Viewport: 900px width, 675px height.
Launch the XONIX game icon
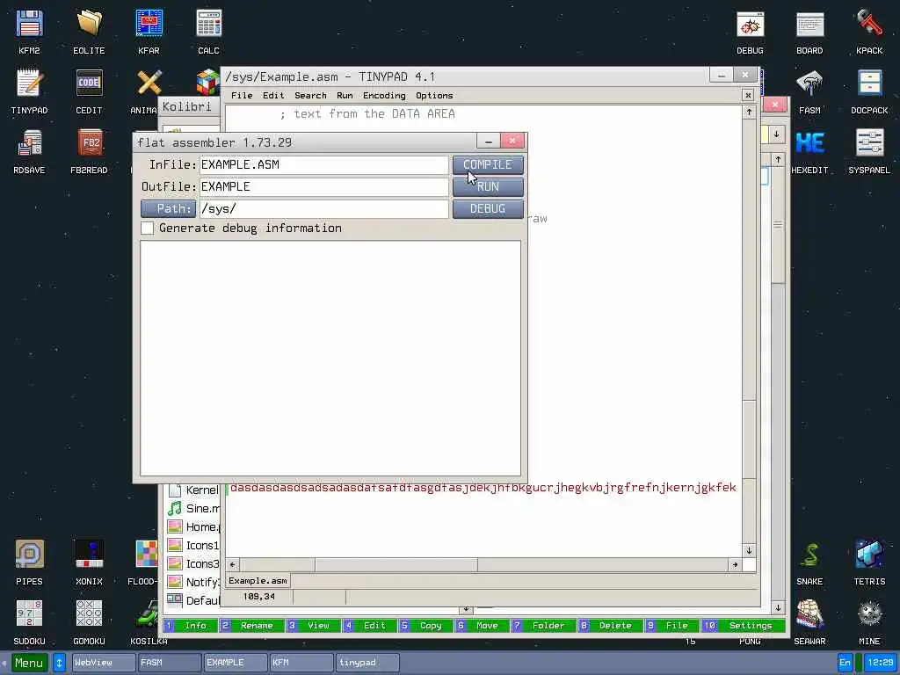[x=89, y=562]
